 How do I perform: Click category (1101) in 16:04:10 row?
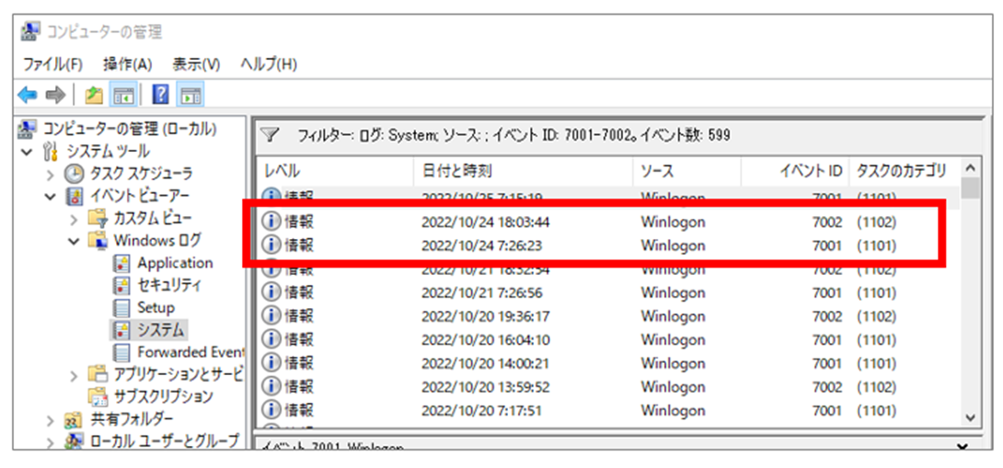point(876,339)
